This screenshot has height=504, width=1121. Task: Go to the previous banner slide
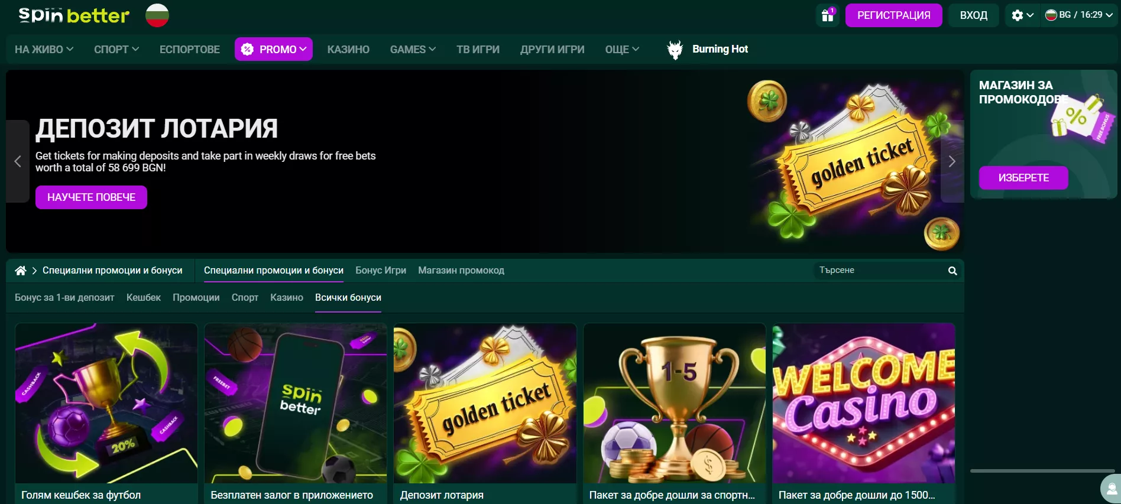(18, 161)
